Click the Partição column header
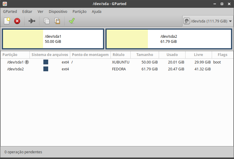 click(x=15, y=55)
